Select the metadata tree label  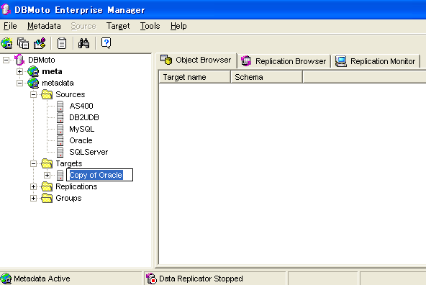(x=58, y=83)
